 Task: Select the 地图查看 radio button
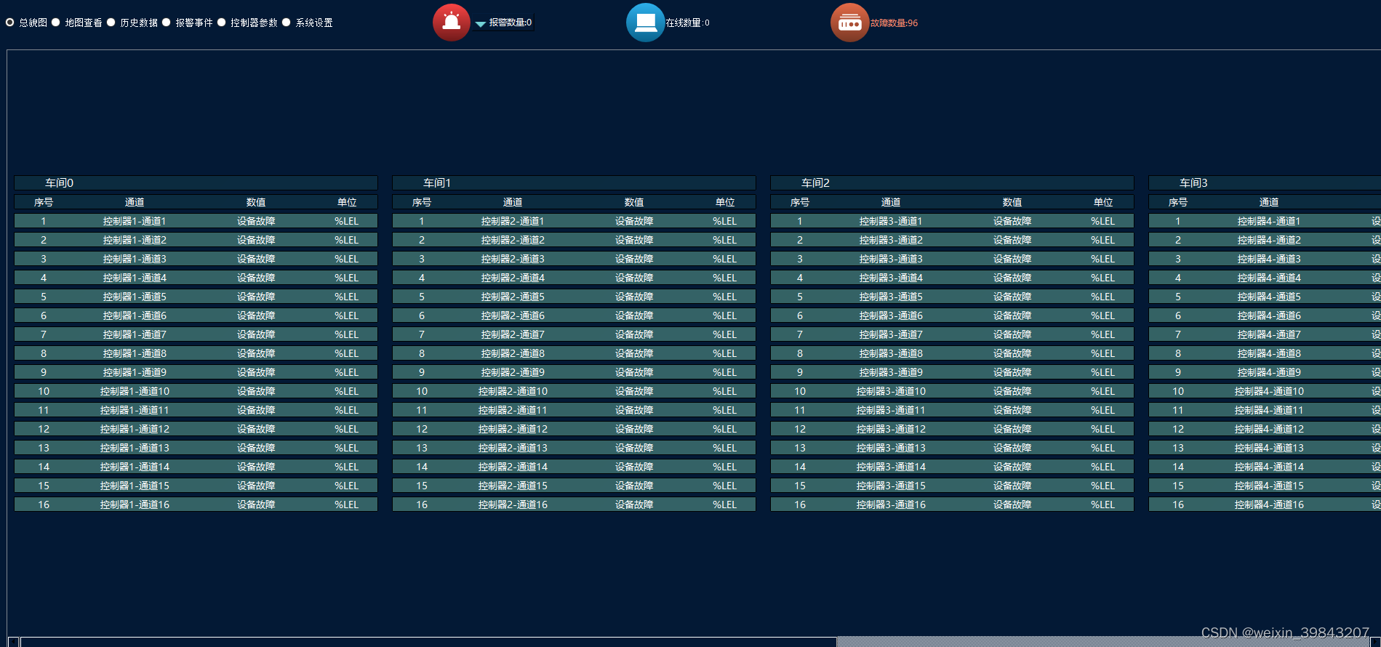[x=55, y=23]
